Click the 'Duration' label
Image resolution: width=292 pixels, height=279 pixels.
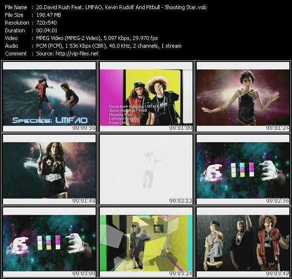pos(15,30)
